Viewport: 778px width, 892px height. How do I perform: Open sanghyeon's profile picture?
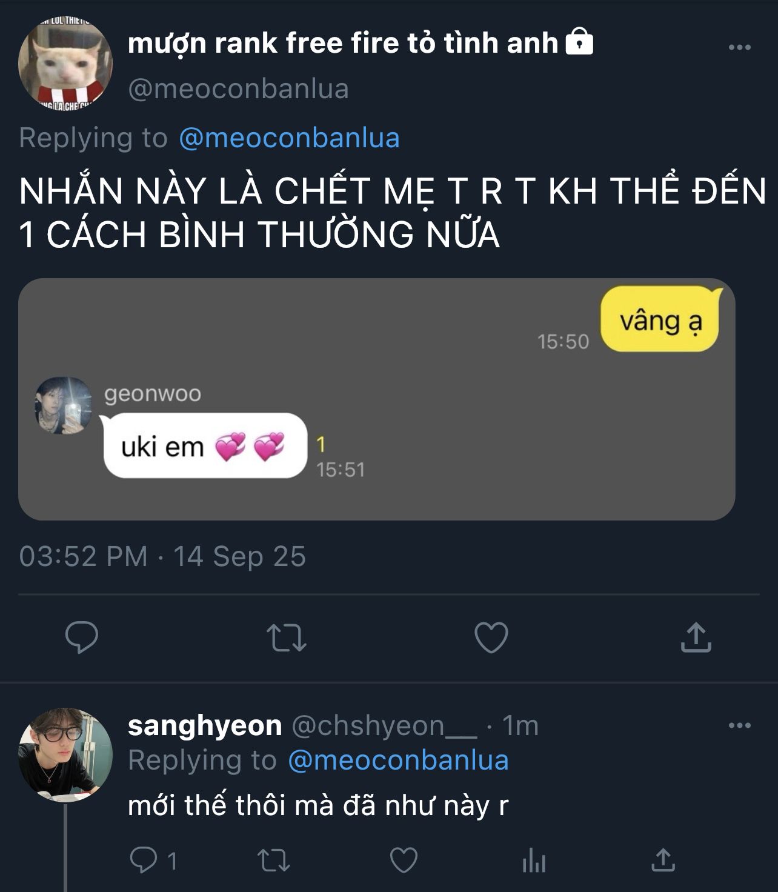coord(65,754)
